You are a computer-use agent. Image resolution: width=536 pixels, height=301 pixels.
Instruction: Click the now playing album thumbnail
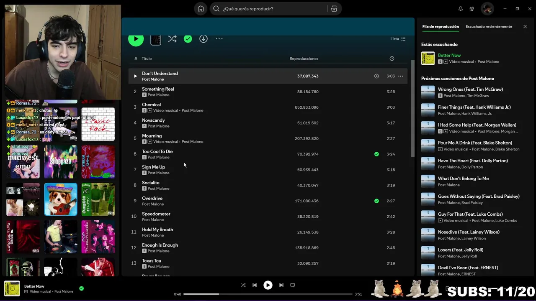(12, 288)
